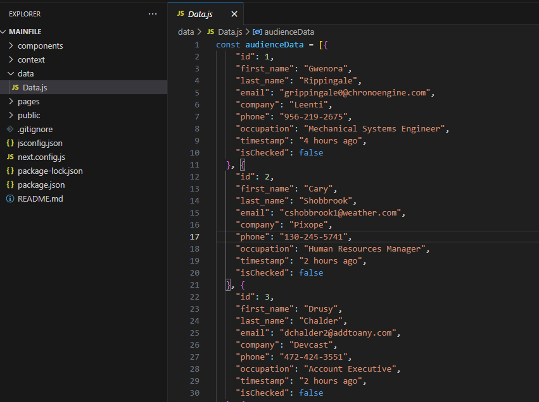Click the audienceData symbol icon in breadcrumb

coord(257,32)
